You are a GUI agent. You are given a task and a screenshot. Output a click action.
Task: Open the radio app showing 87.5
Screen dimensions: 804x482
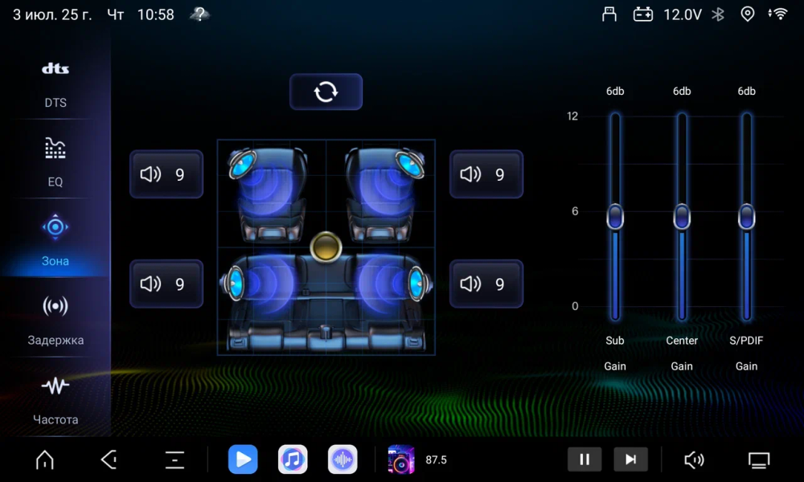click(401, 459)
